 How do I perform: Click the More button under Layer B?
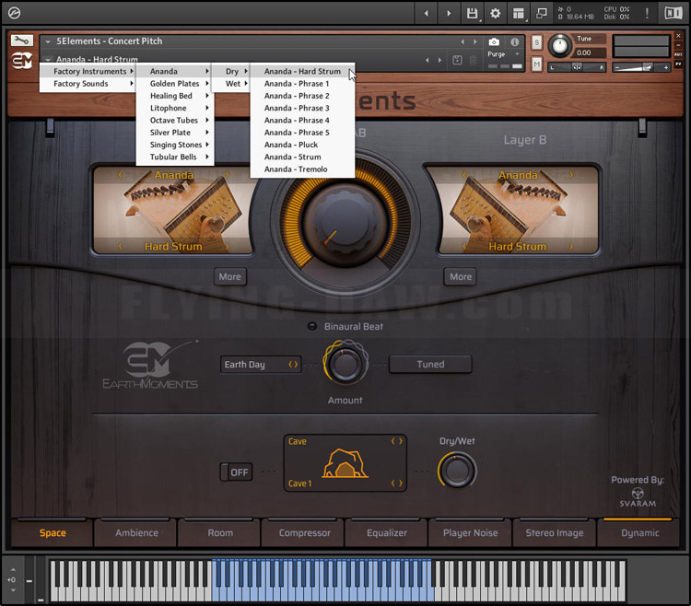pyautogui.click(x=461, y=276)
